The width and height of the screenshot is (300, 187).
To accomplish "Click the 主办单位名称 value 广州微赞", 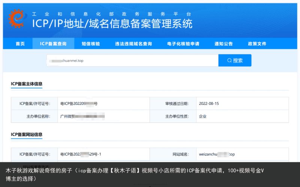I will pos(82,116).
